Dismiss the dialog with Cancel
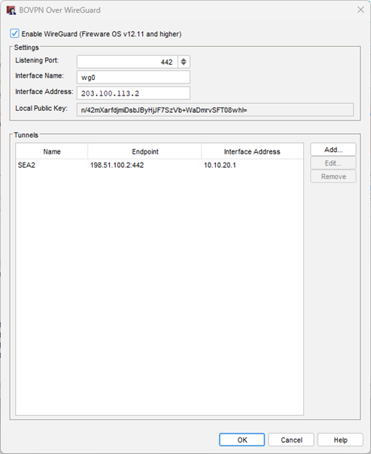This screenshot has height=454, width=371. pyautogui.click(x=291, y=440)
